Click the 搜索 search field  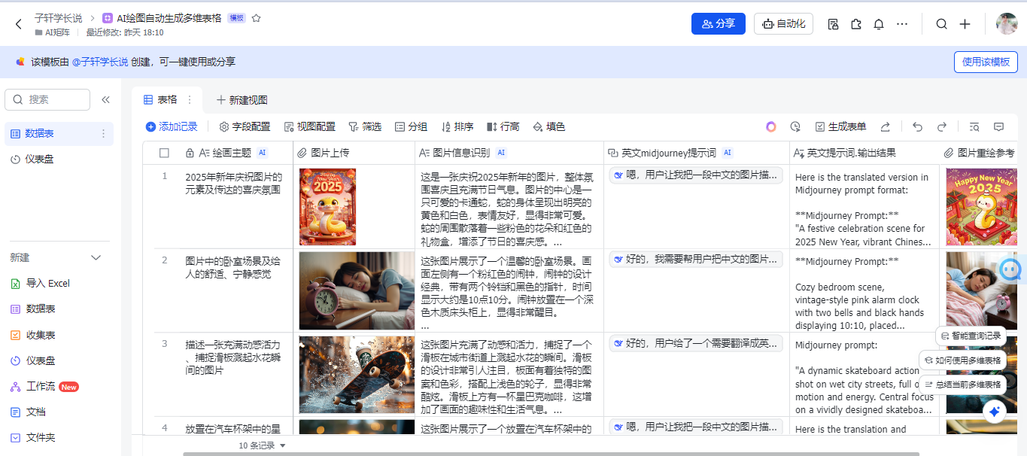pos(47,99)
